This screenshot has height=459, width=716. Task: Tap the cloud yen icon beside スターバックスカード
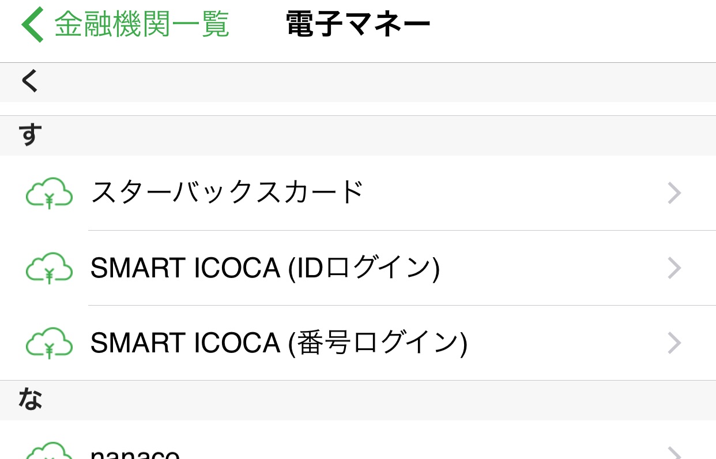(49, 193)
